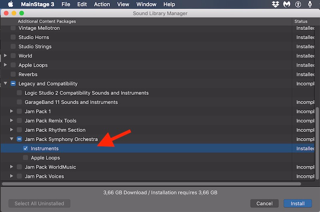Screen dimensions: 320x212
Task: Expand the Jam Pack Remix Tools row
Action: (x=12, y=120)
